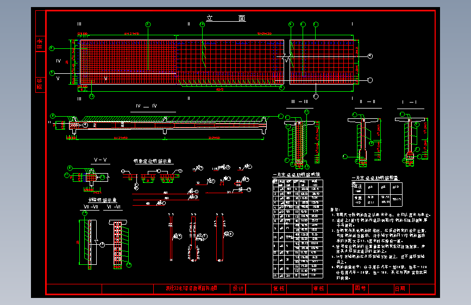
Task: Select the first numbered note under 附注
Action: coord(381,215)
